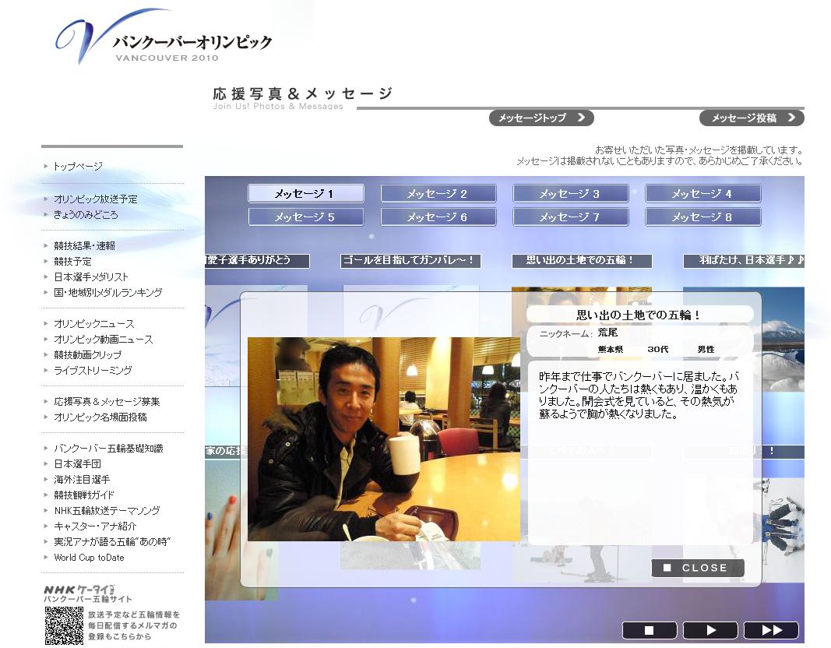Click the QR code image

pos(64,625)
